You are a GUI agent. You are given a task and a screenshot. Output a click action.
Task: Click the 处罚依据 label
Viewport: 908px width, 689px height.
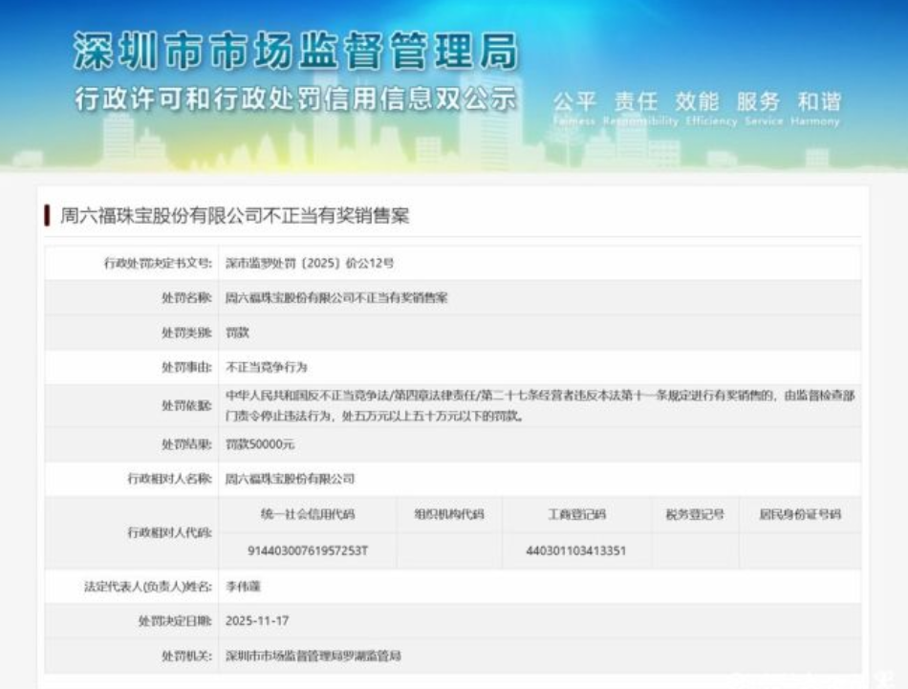(x=186, y=405)
